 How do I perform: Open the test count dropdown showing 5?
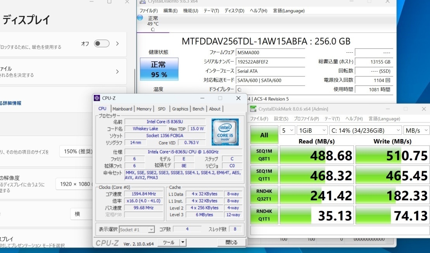click(x=287, y=131)
